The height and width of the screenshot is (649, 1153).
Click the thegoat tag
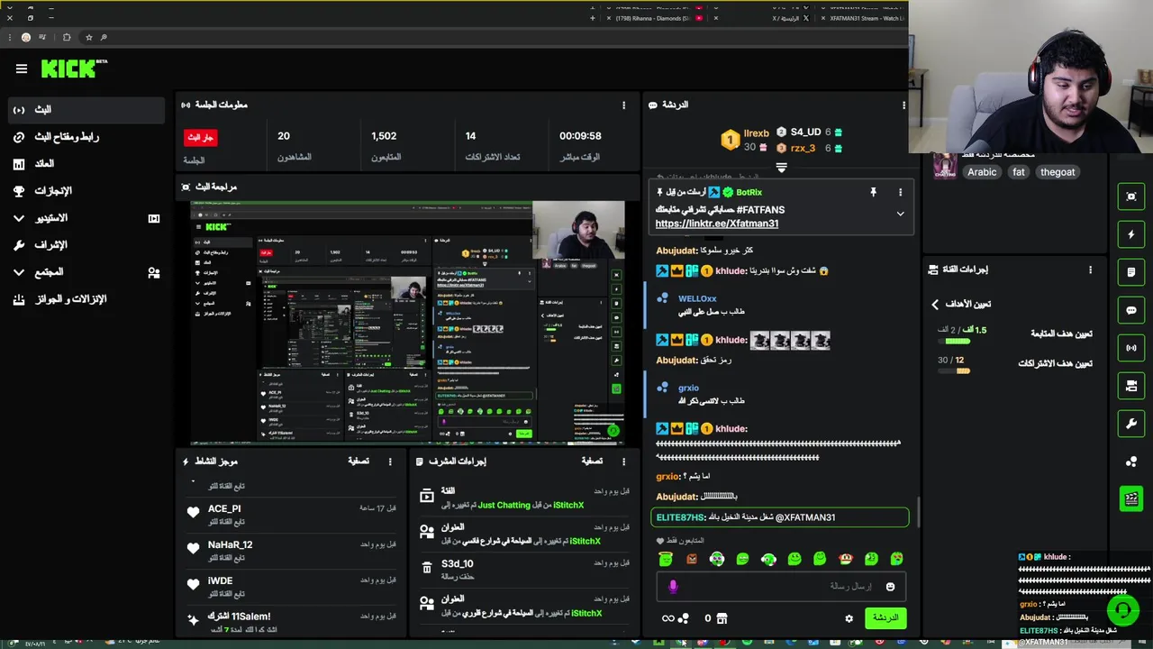[x=1058, y=172]
